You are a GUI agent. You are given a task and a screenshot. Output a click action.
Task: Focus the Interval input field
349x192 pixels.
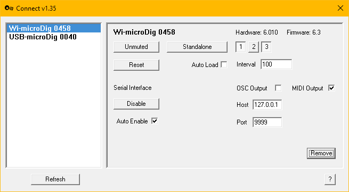(276, 64)
